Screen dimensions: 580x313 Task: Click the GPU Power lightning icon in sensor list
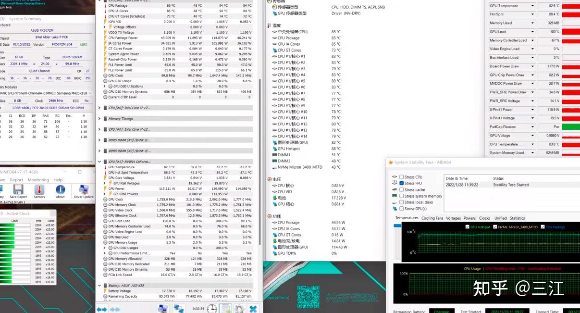pyautogui.click(x=105, y=188)
